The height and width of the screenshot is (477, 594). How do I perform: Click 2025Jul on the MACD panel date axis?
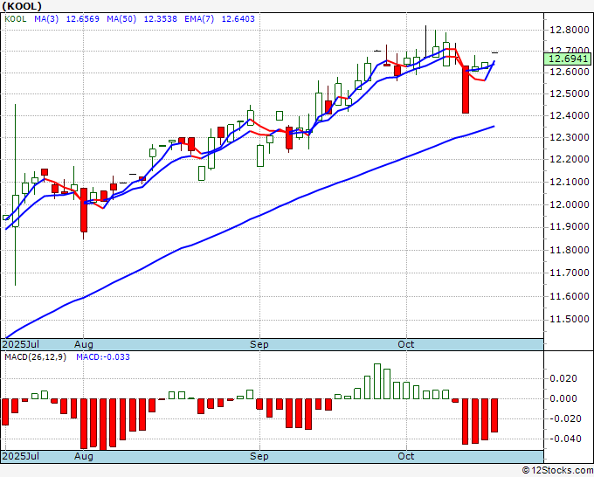[21, 456]
